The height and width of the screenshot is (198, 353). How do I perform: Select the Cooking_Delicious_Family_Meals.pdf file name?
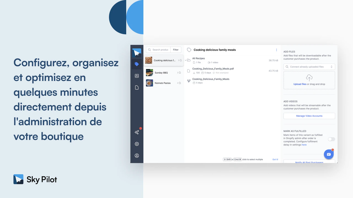coord(213,69)
